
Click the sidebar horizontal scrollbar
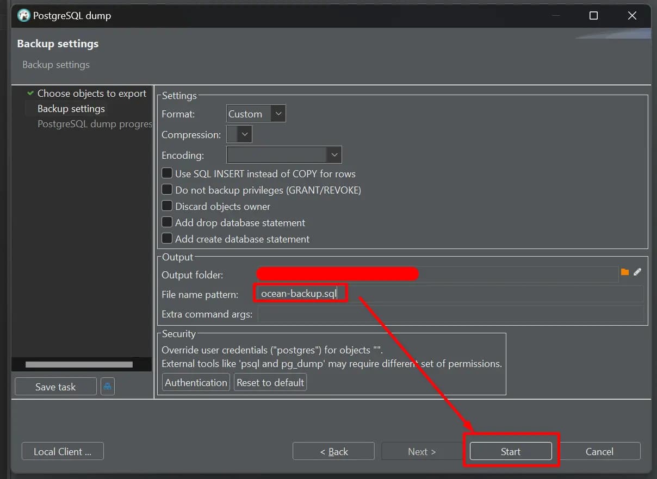tap(79, 364)
